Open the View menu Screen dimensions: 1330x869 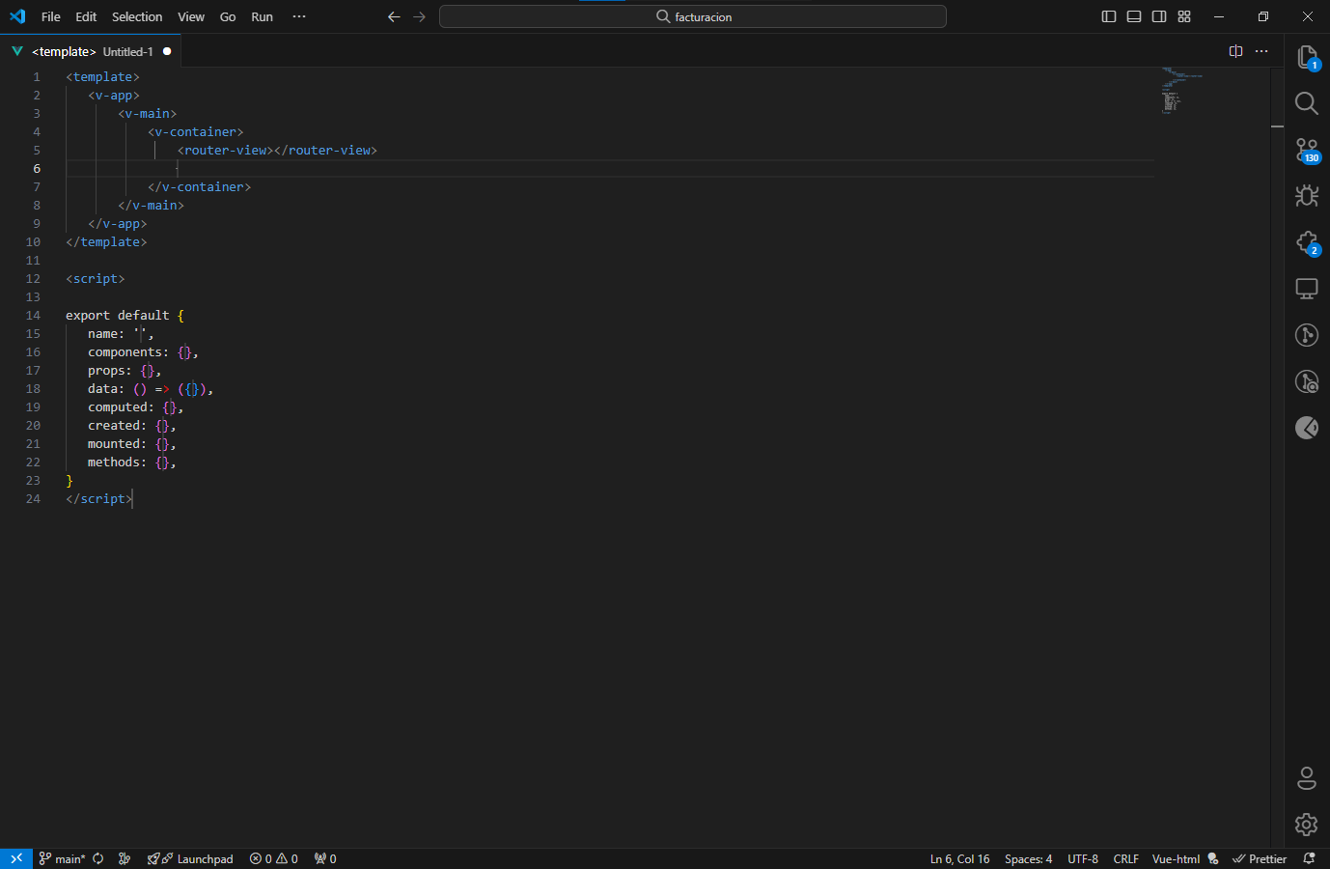click(191, 16)
